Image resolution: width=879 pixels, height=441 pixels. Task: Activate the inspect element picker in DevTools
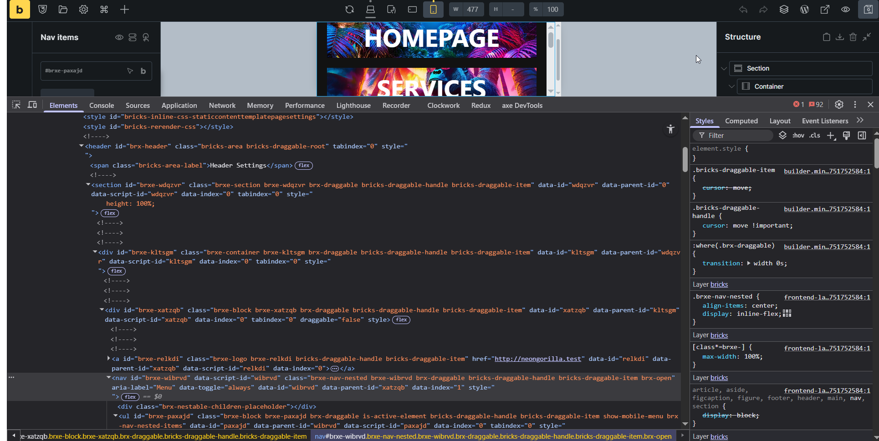(16, 105)
